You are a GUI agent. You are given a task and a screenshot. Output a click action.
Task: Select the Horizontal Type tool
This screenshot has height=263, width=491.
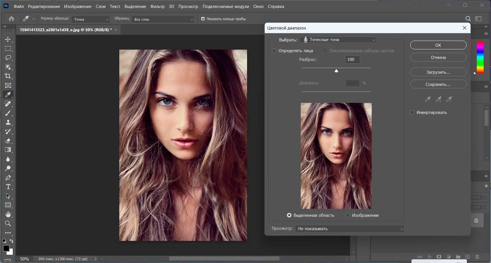pos(8,187)
